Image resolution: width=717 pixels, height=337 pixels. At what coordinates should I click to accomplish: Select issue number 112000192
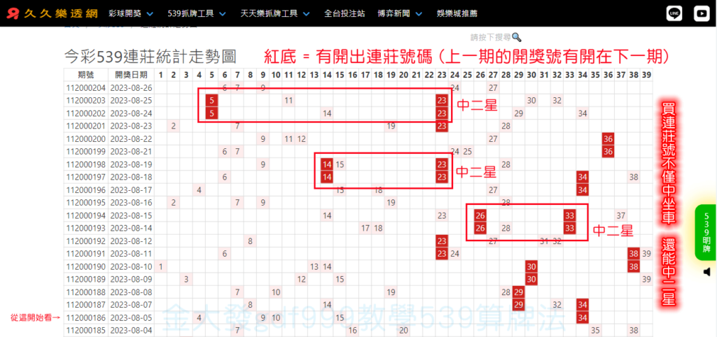coord(85,241)
